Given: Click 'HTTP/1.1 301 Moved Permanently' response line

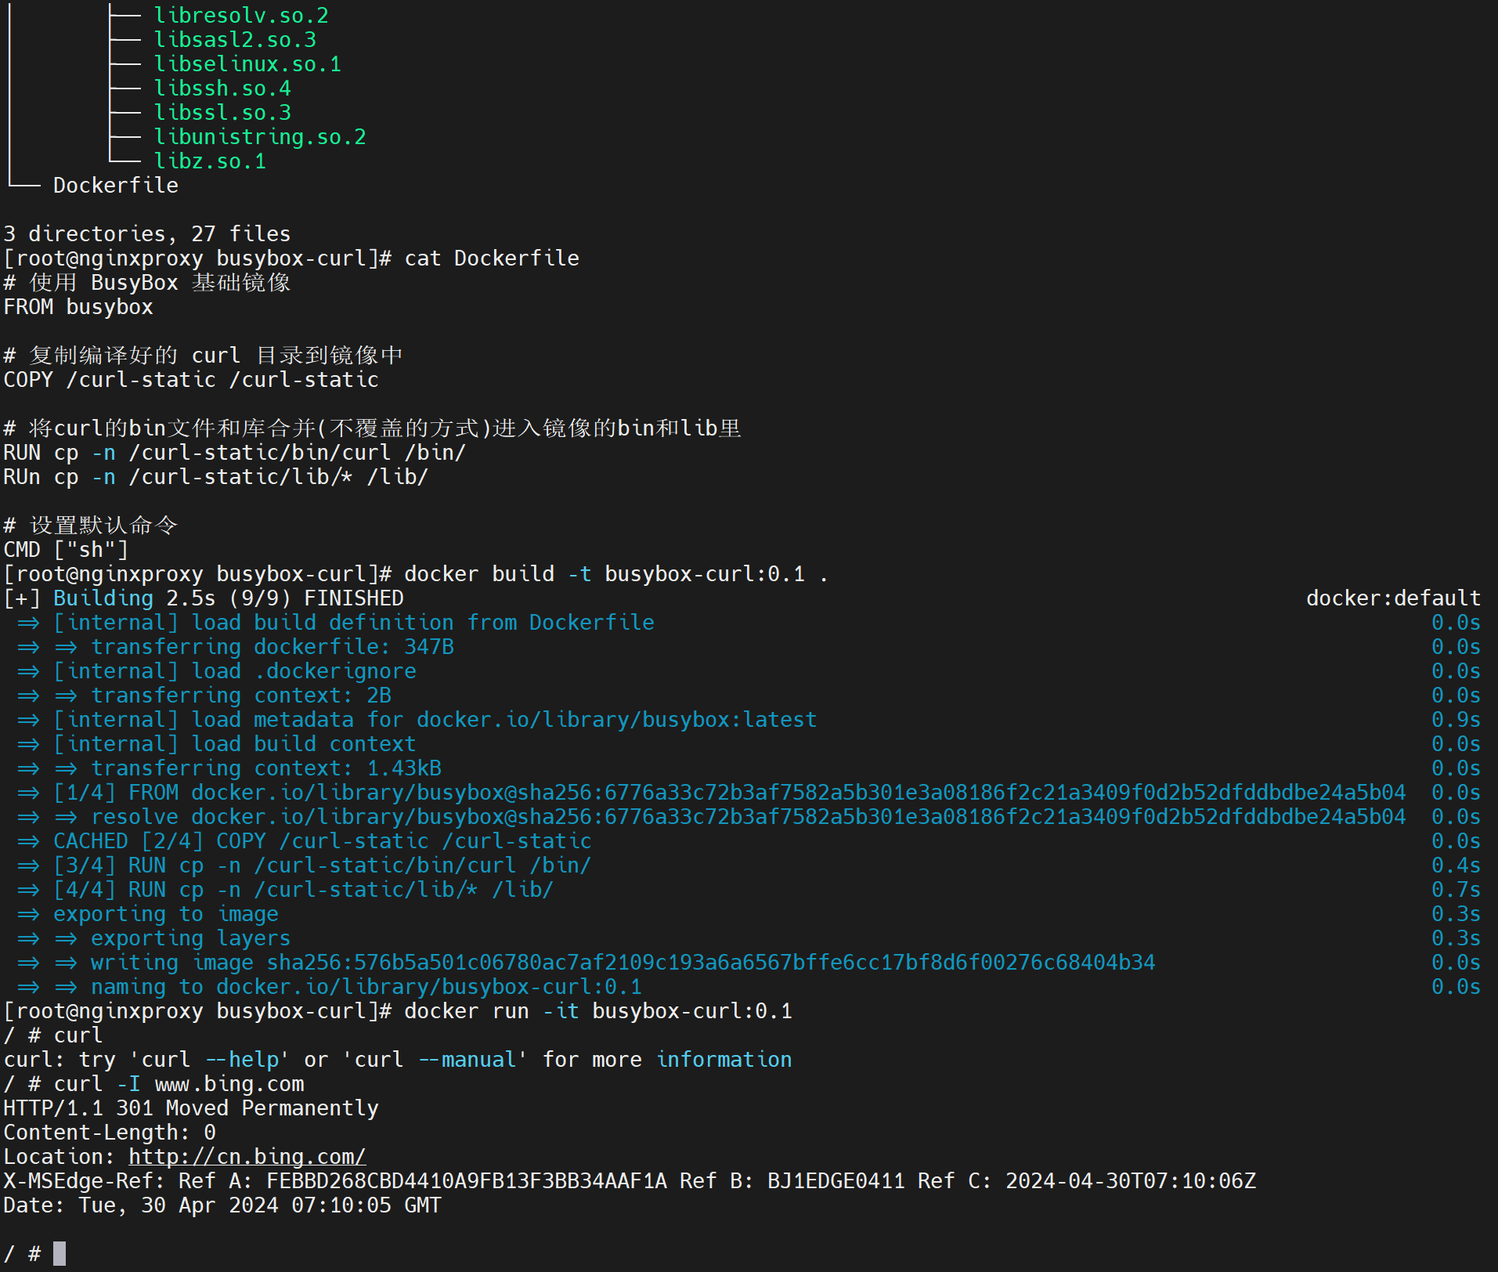Looking at the screenshot, I should pos(191,1108).
